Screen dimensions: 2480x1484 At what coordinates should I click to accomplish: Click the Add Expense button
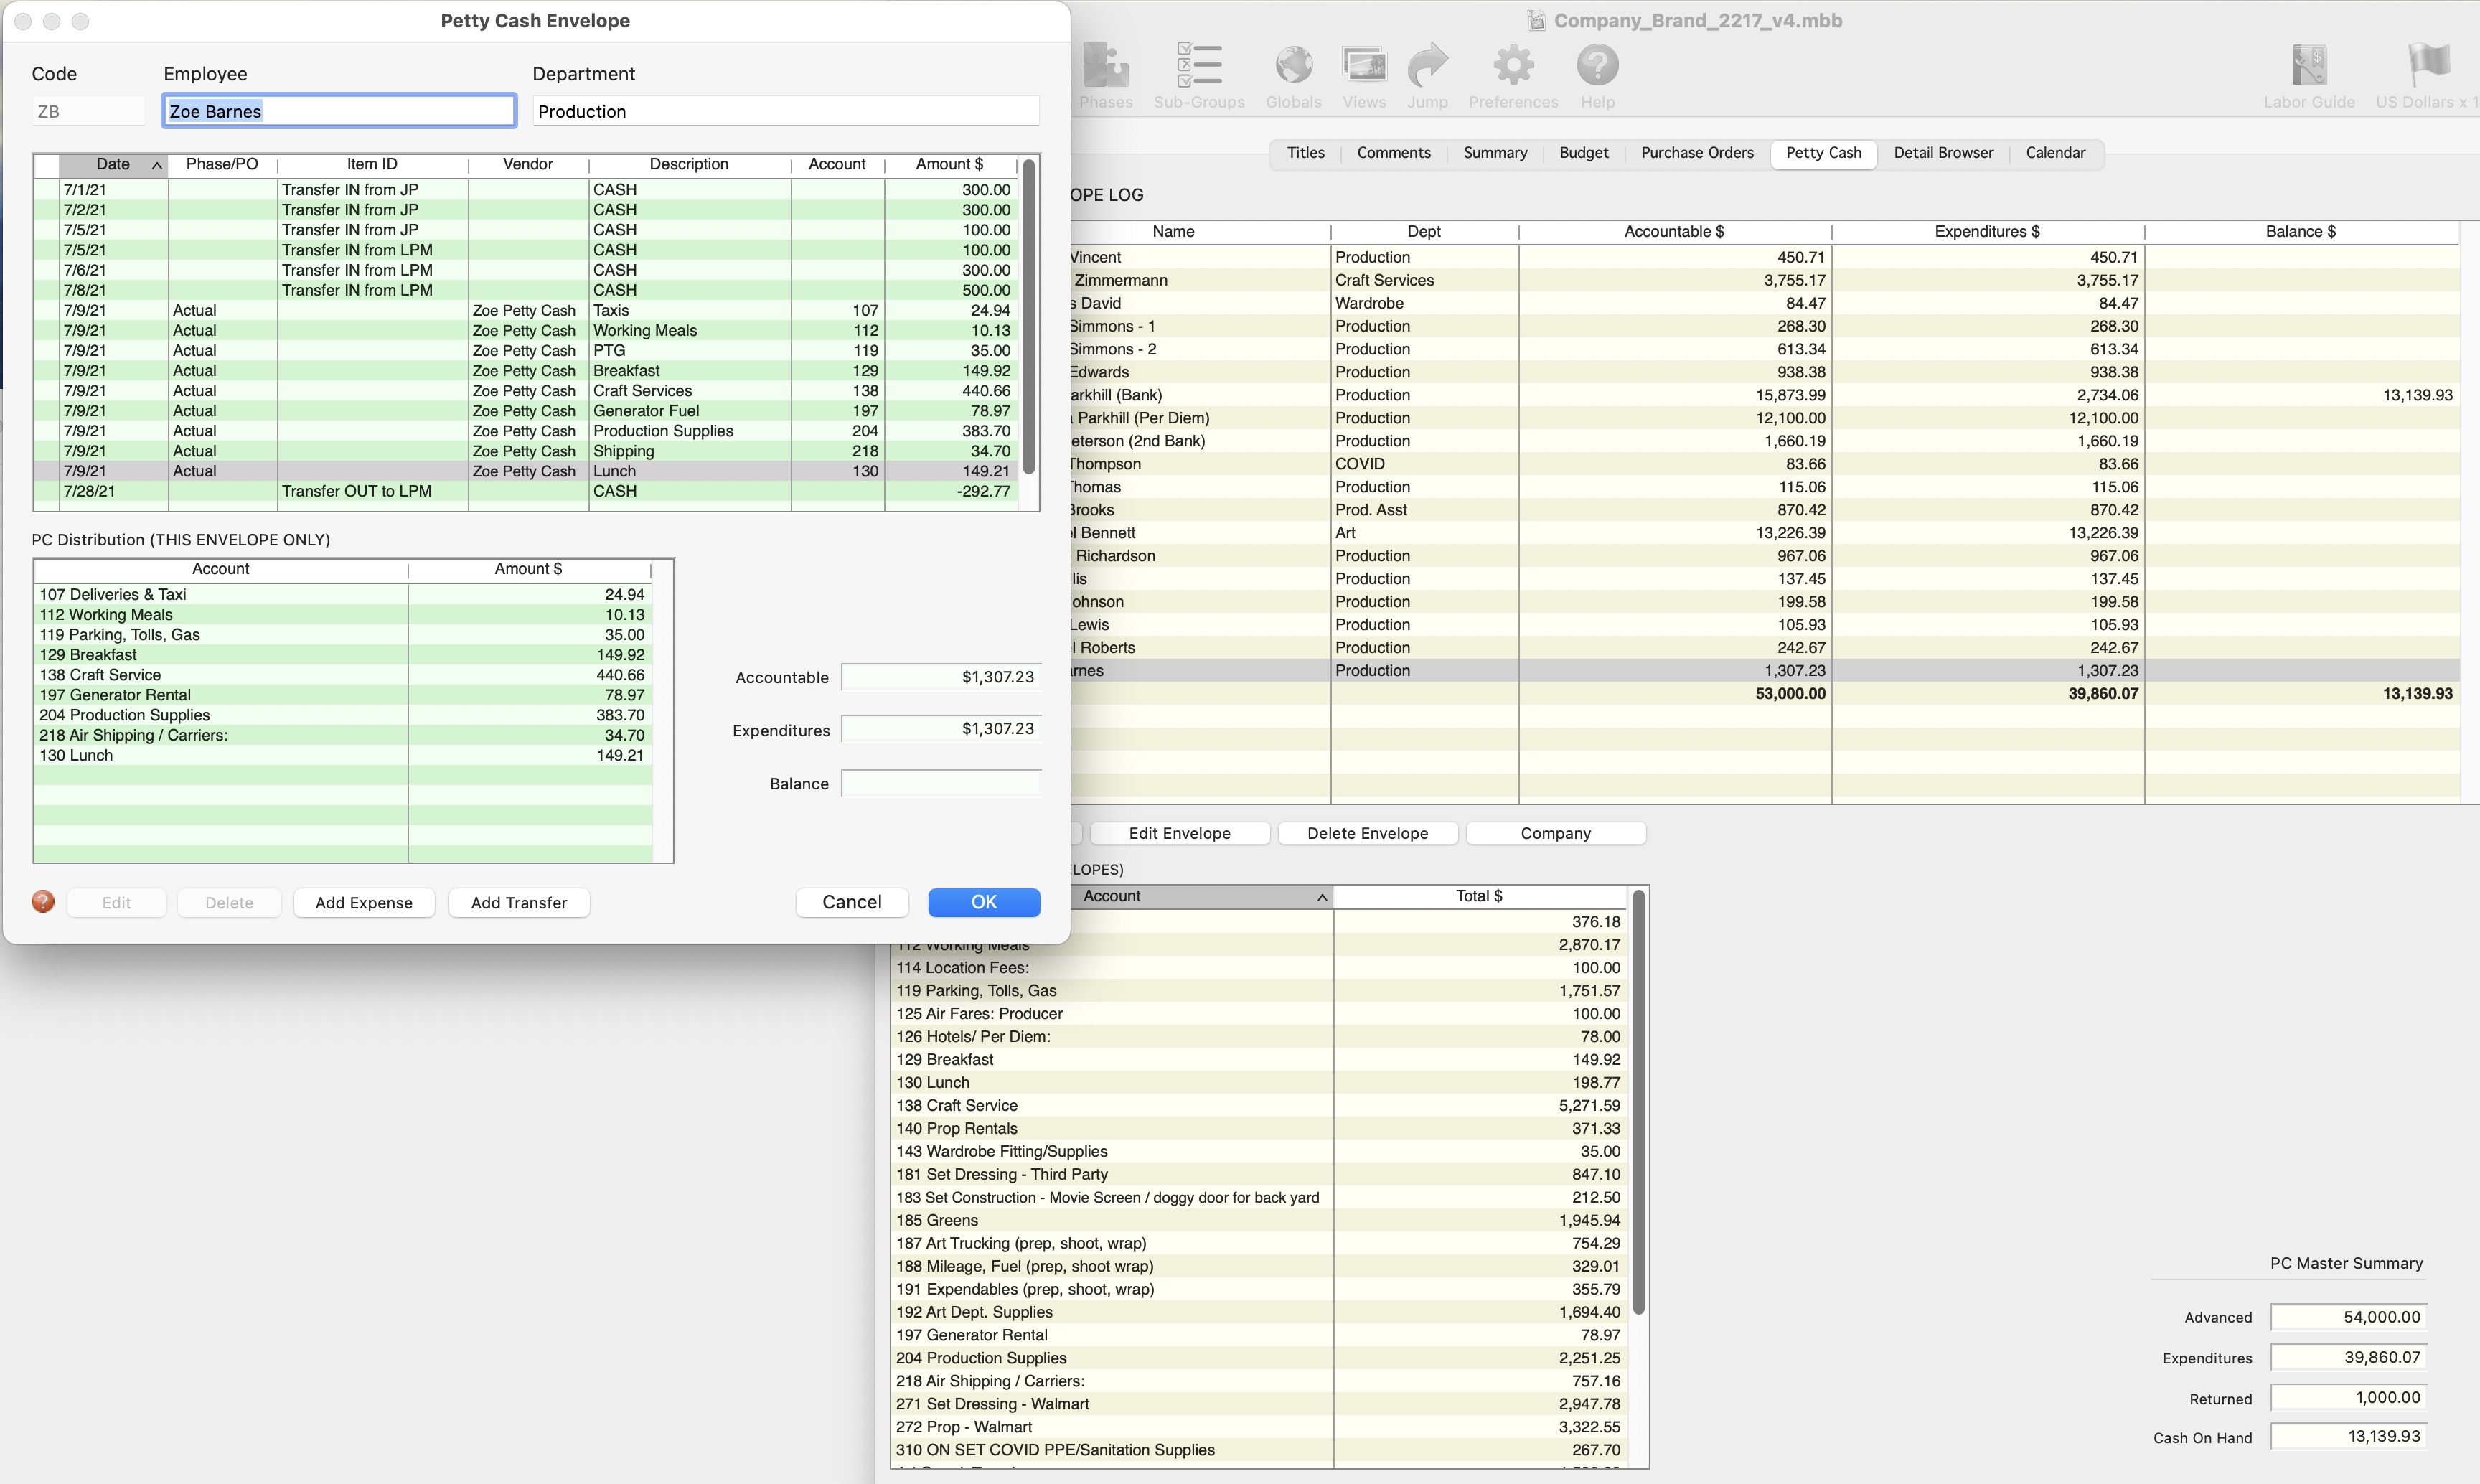364,903
